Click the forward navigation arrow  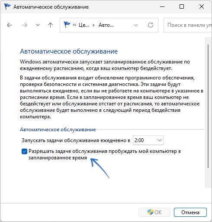(25, 25)
